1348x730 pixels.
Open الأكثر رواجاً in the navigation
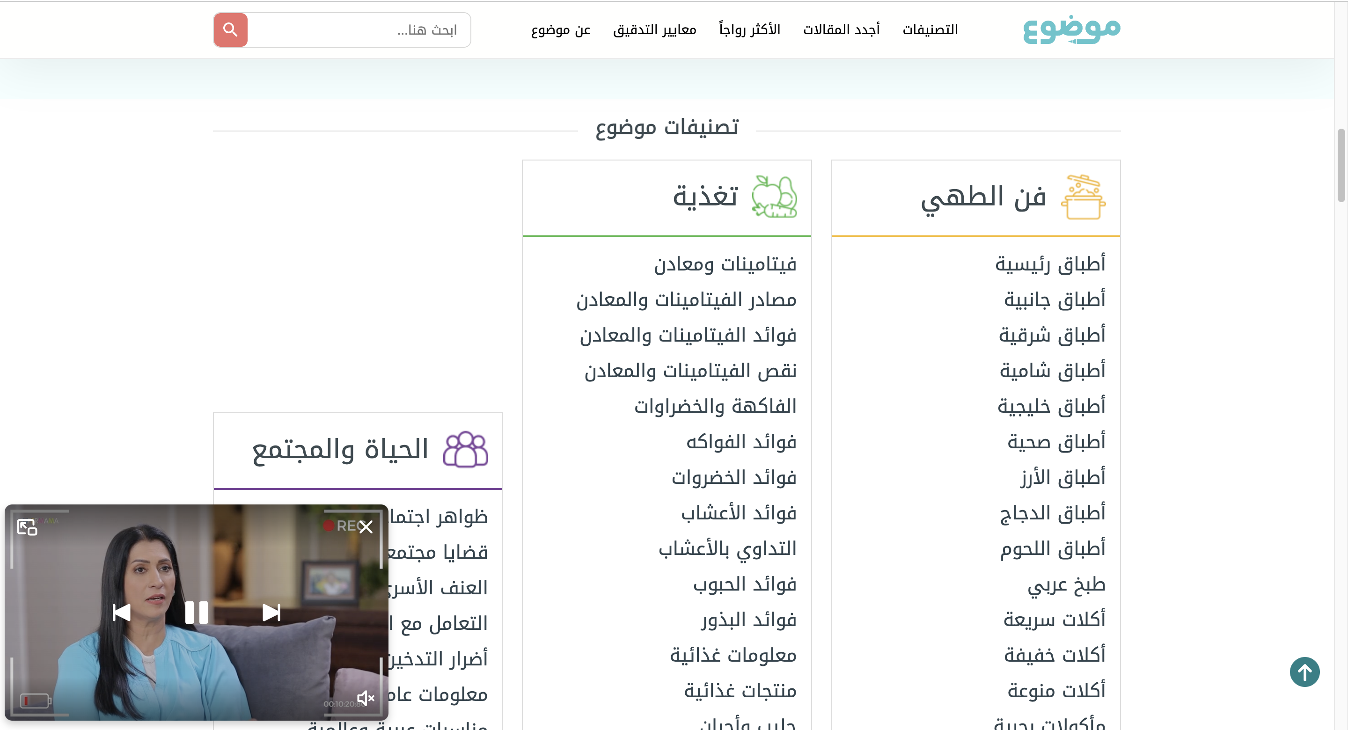(x=749, y=30)
